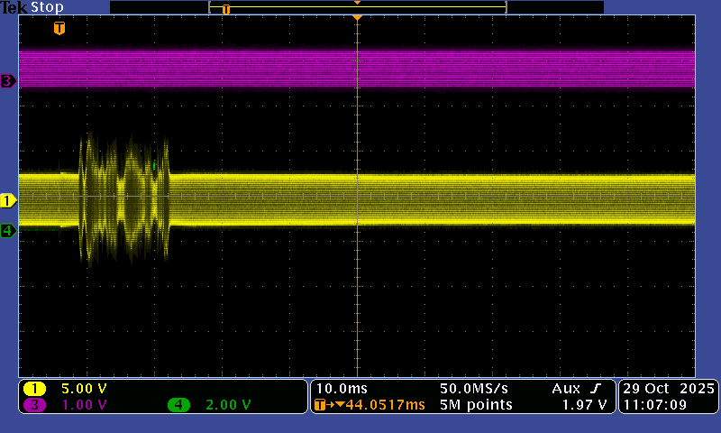Click the waveform overview position bar

[357, 7]
